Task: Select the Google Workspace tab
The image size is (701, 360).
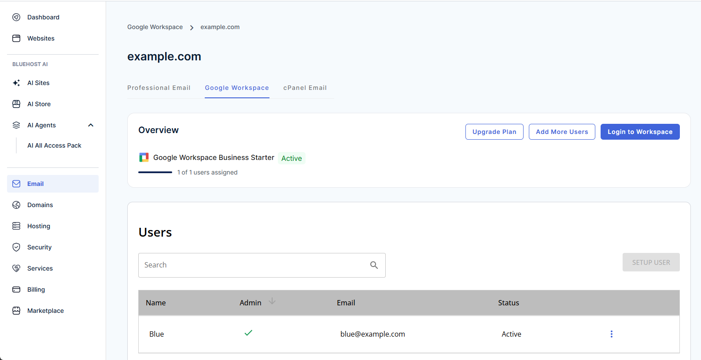Action: tap(237, 88)
